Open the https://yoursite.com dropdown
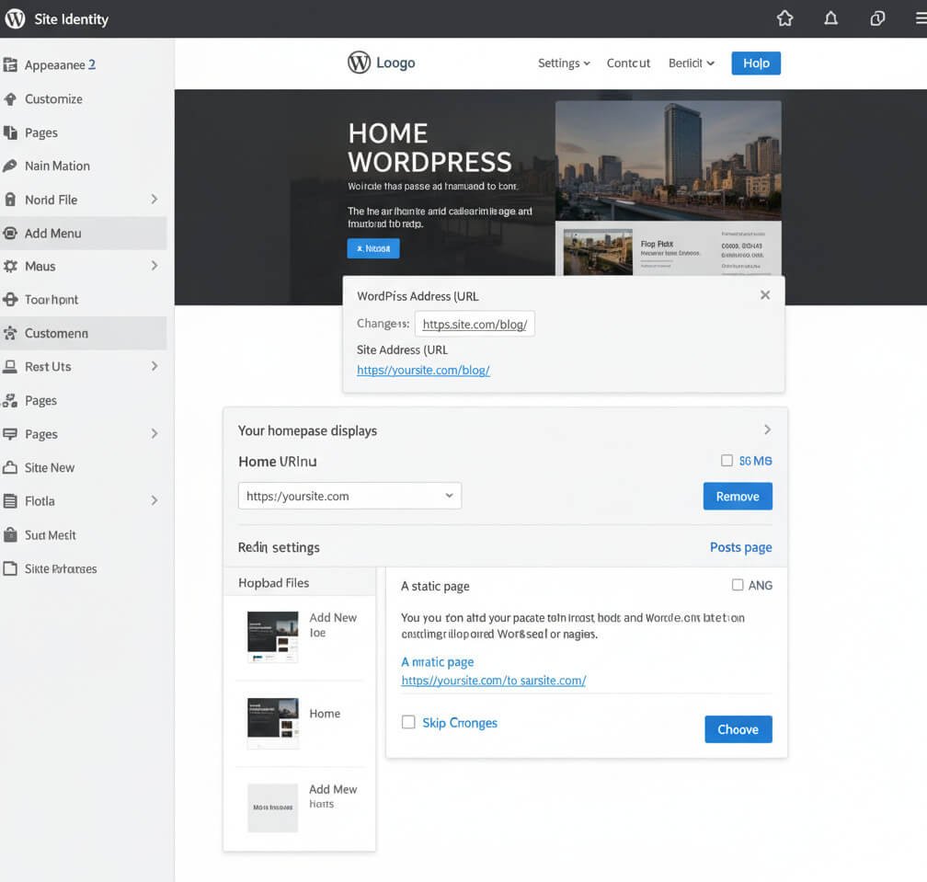This screenshot has width=927, height=882. [x=349, y=495]
